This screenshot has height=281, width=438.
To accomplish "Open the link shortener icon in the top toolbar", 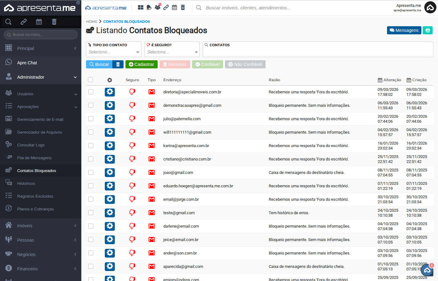I will pos(166,7).
